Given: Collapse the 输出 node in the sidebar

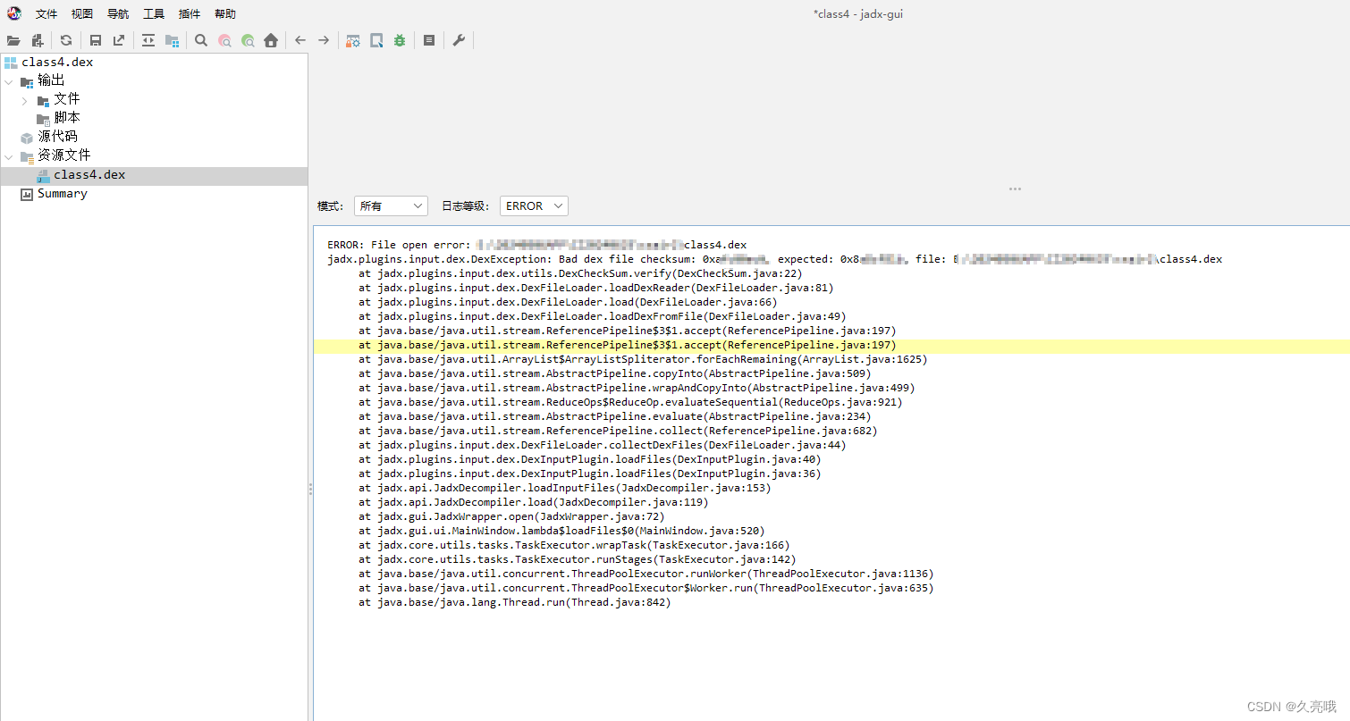Looking at the screenshot, I should [9, 80].
